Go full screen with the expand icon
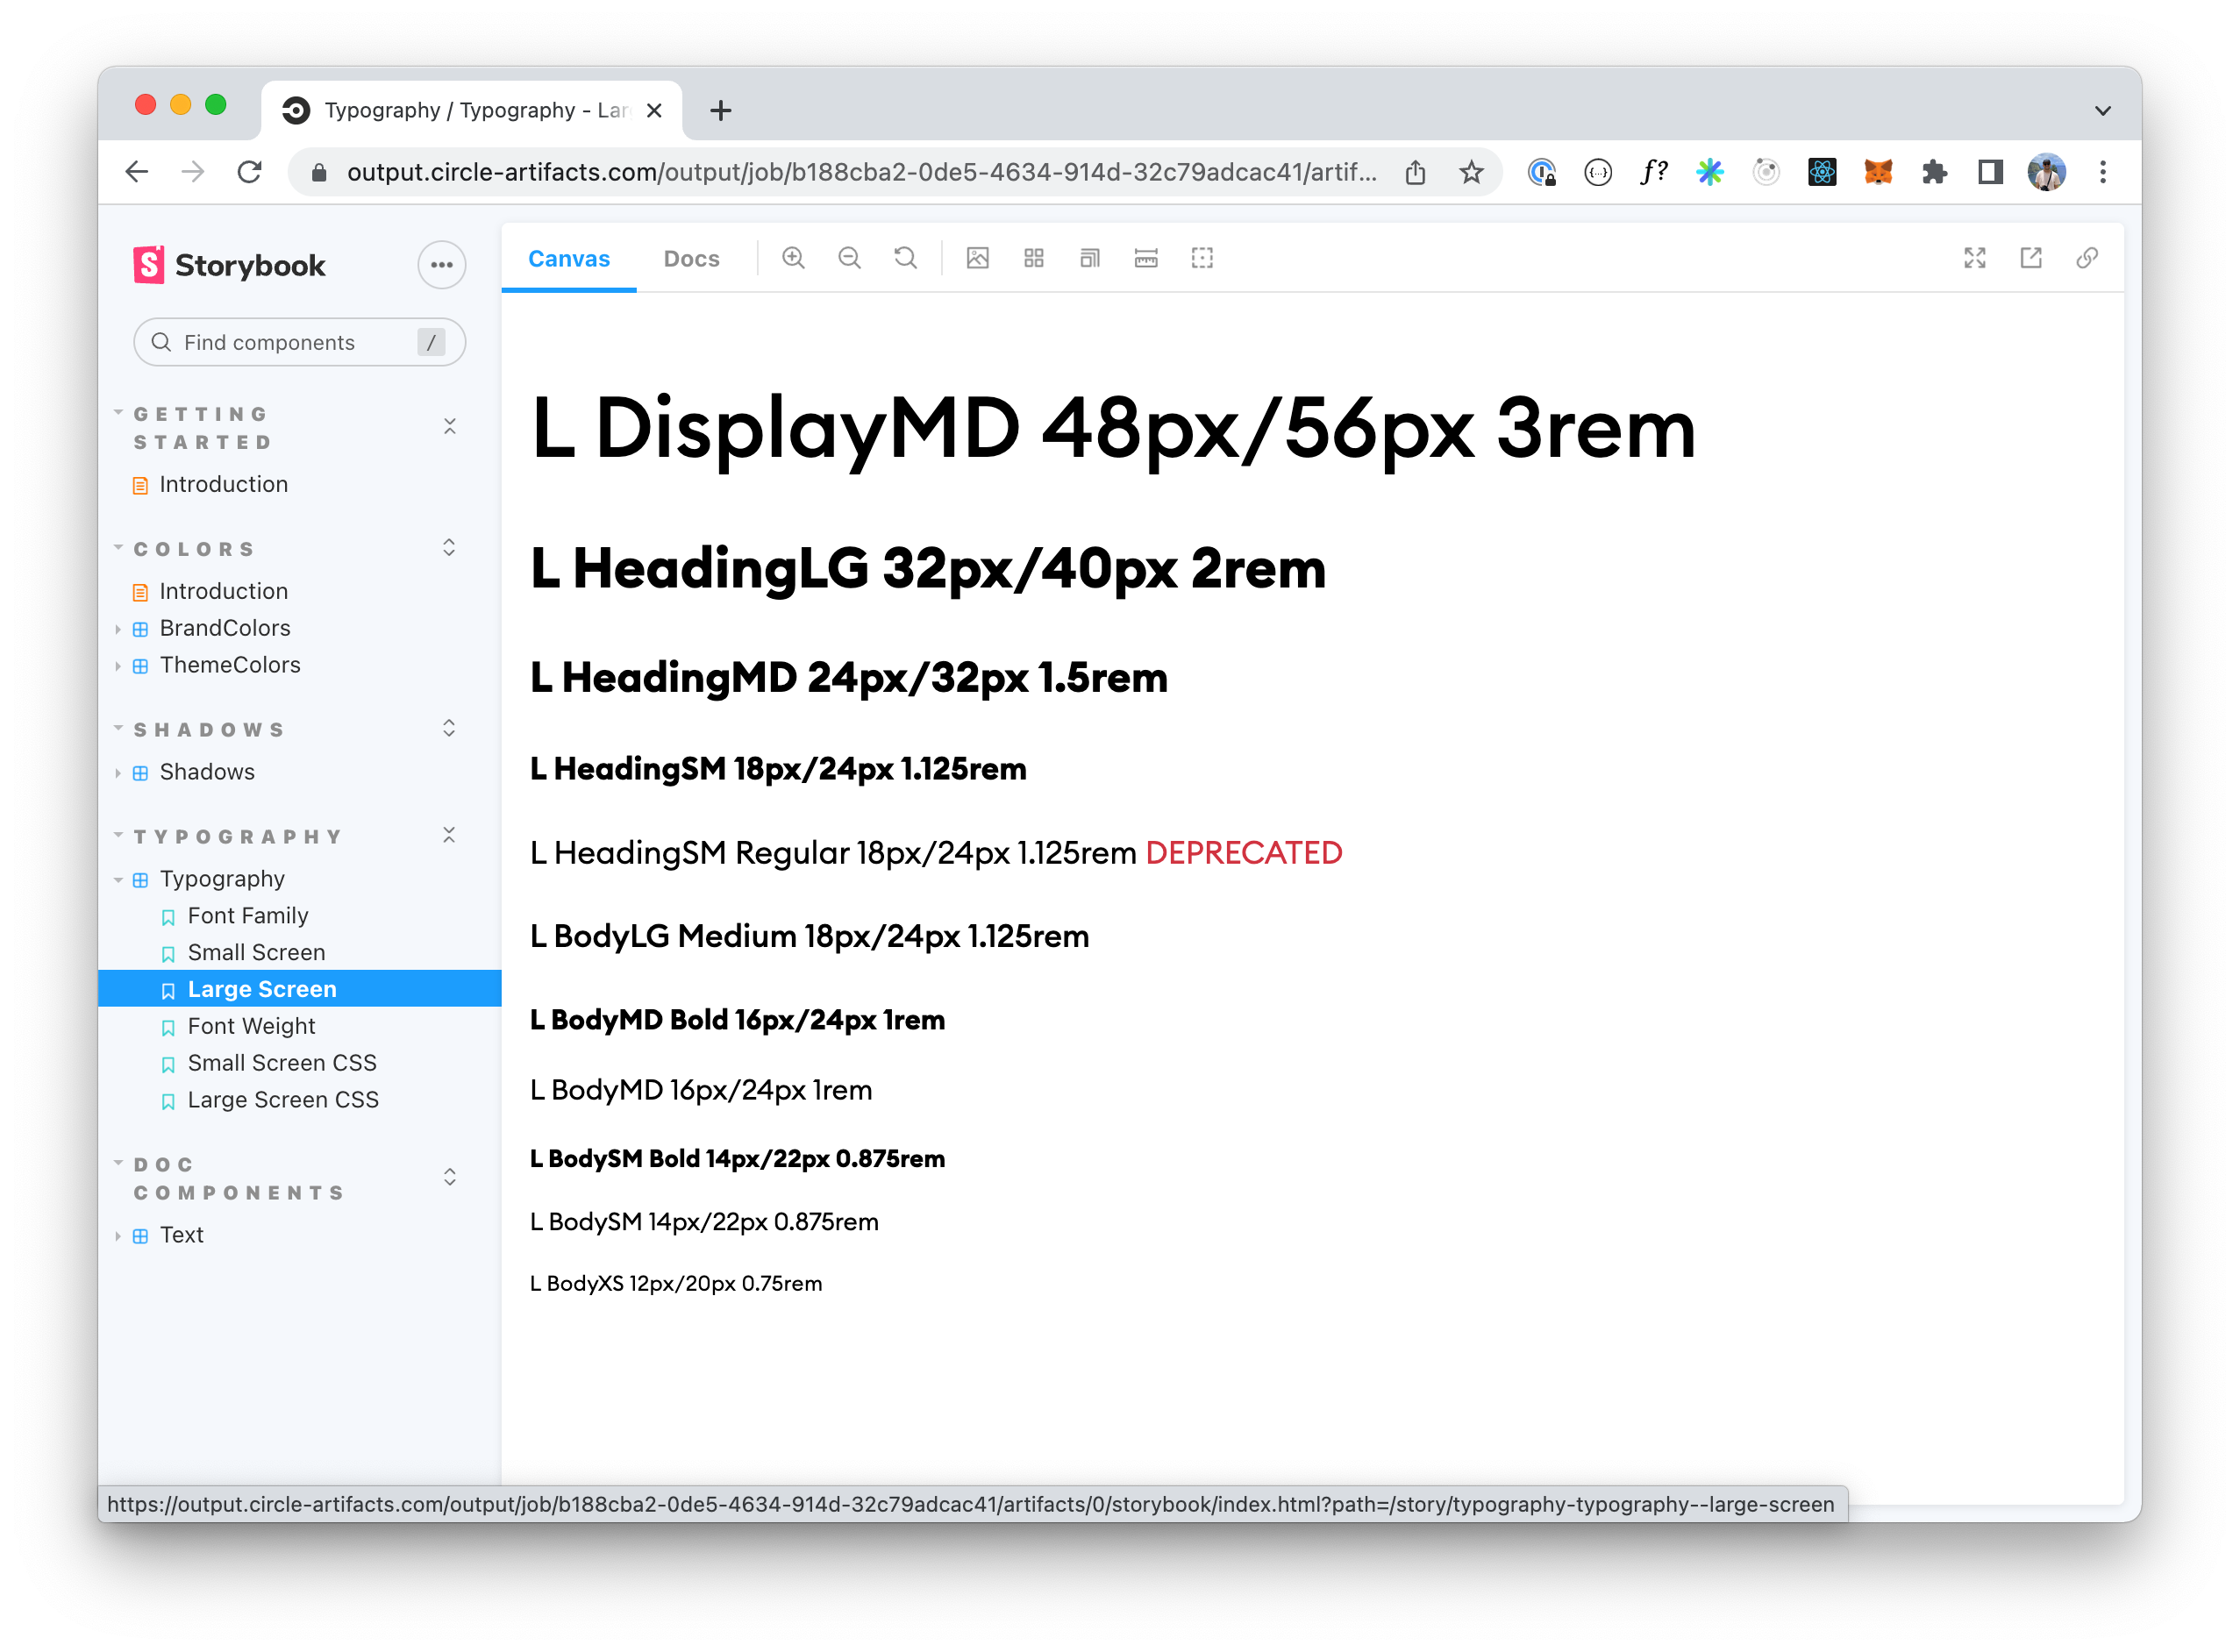 click(x=1974, y=258)
